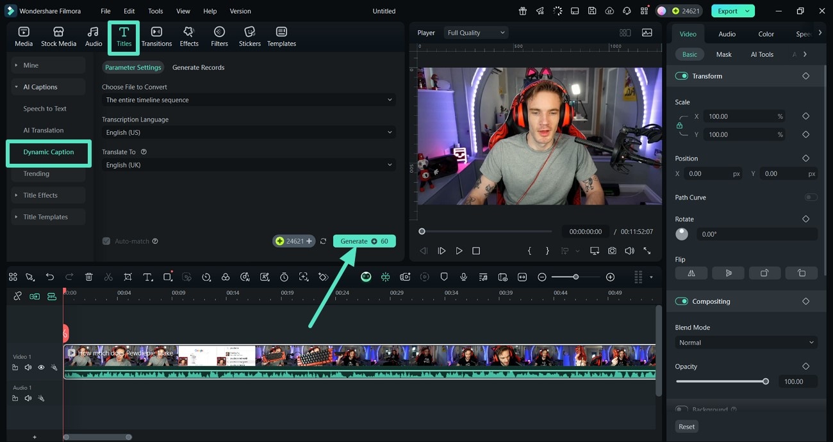Open the Media panel
Viewport: 833px width, 442px height.
(24, 36)
